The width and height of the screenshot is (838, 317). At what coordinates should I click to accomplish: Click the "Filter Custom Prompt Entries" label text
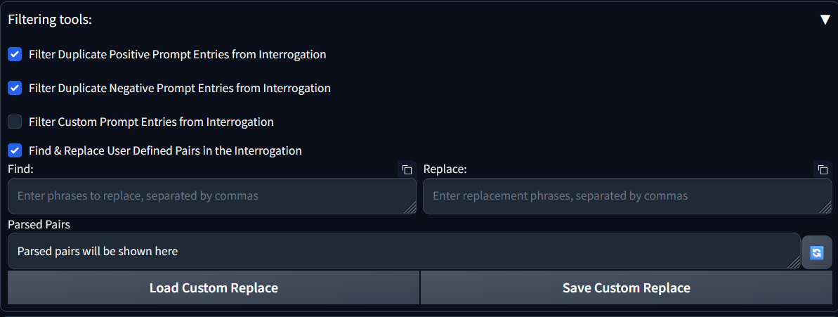point(151,122)
